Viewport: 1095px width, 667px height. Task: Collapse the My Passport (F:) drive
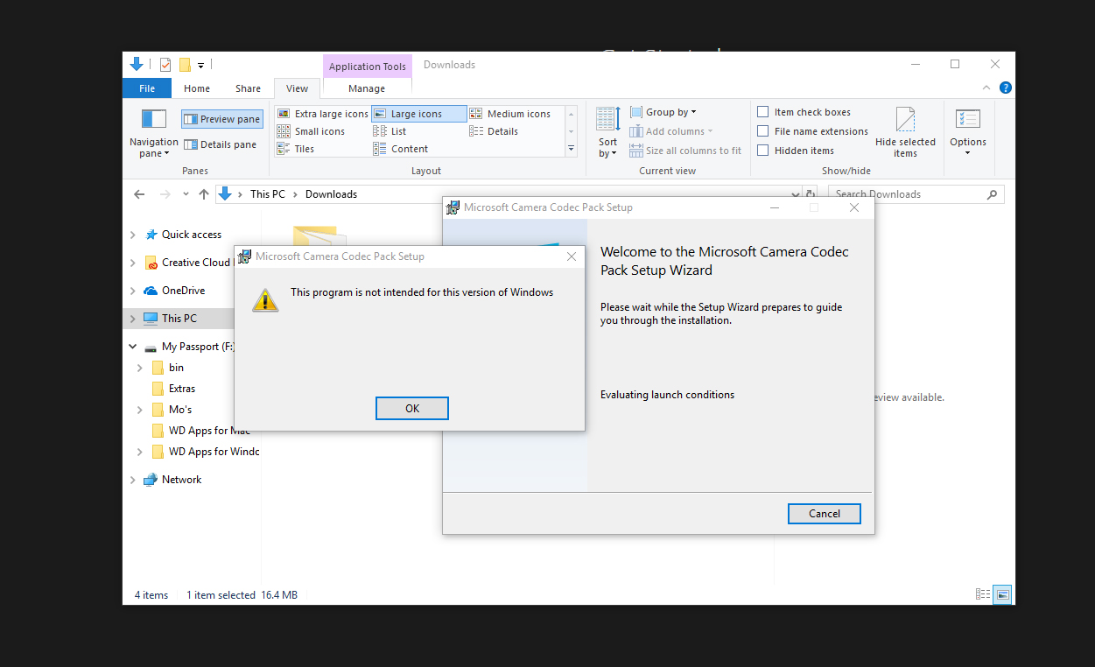click(x=133, y=347)
